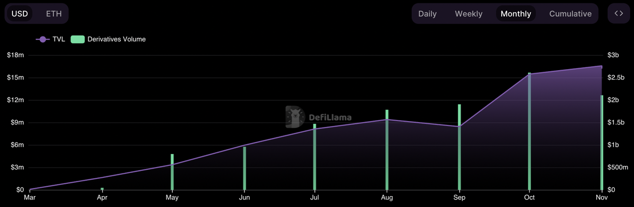Switch currency to USD
The height and width of the screenshot is (207, 634).
point(20,13)
